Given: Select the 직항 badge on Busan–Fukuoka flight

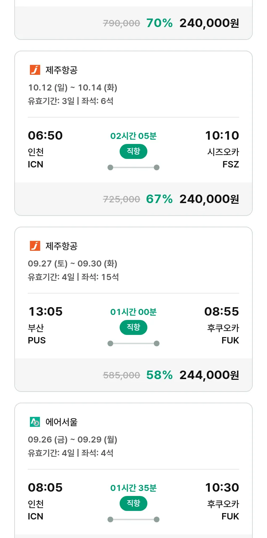Looking at the screenshot, I should (x=133, y=327).
